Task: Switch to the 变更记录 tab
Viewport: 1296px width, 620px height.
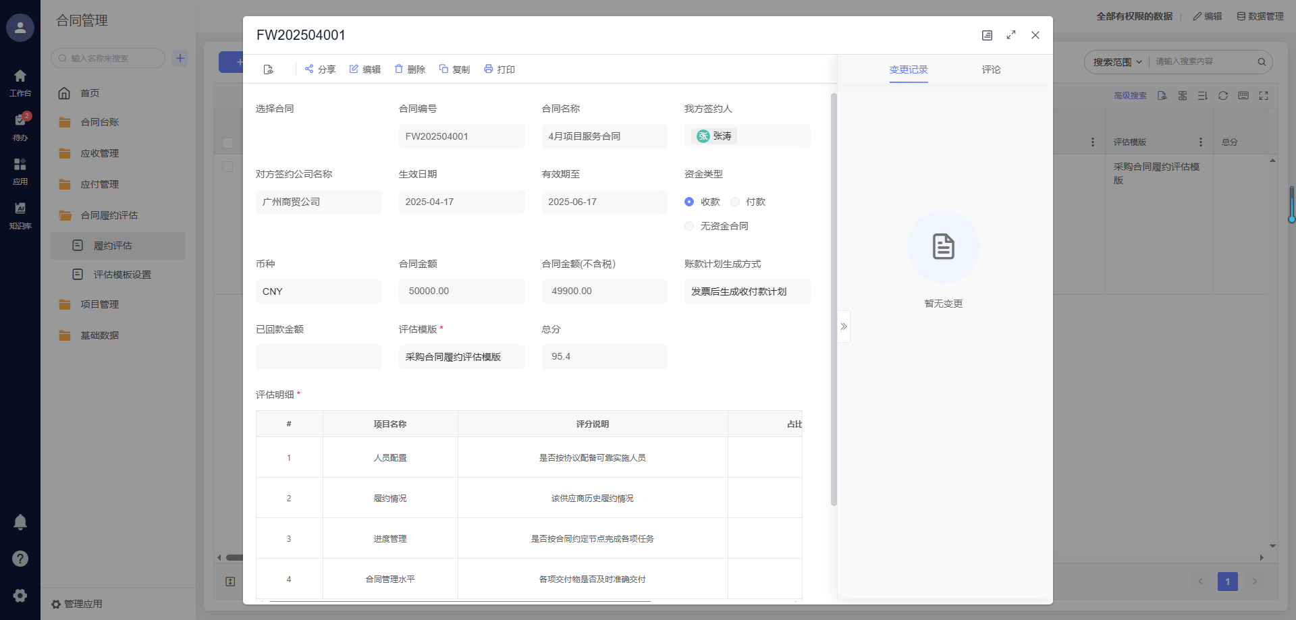Action: [x=908, y=69]
